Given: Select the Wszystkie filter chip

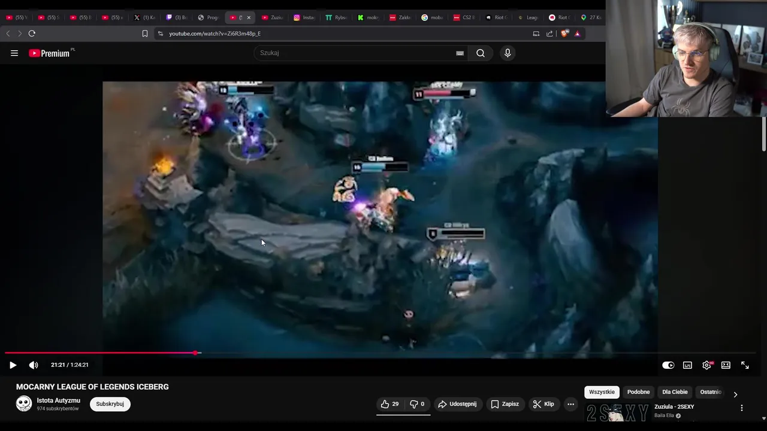Looking at the screenshot, I should point(602,392).
